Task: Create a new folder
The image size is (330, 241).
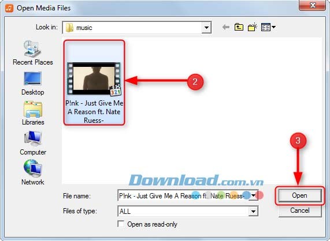Action: click(x=253, y=27)
